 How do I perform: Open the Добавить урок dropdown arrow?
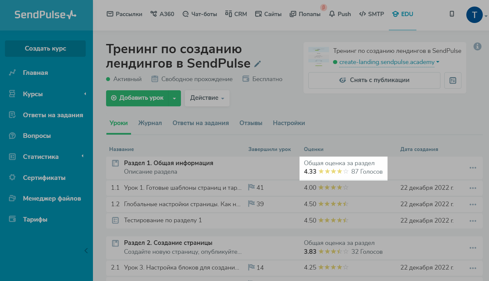tap(174, 98)
